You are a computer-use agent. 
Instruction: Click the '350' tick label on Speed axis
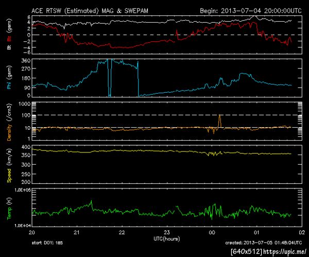coord(26,155)
